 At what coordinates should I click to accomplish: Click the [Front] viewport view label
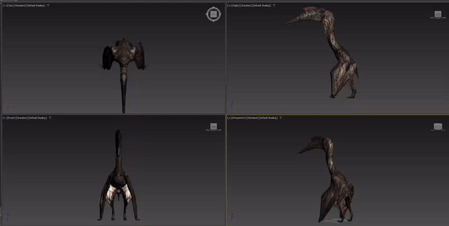click(x=11, y=118)
